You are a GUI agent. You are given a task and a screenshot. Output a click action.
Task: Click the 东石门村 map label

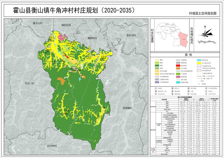coord(29,83)
